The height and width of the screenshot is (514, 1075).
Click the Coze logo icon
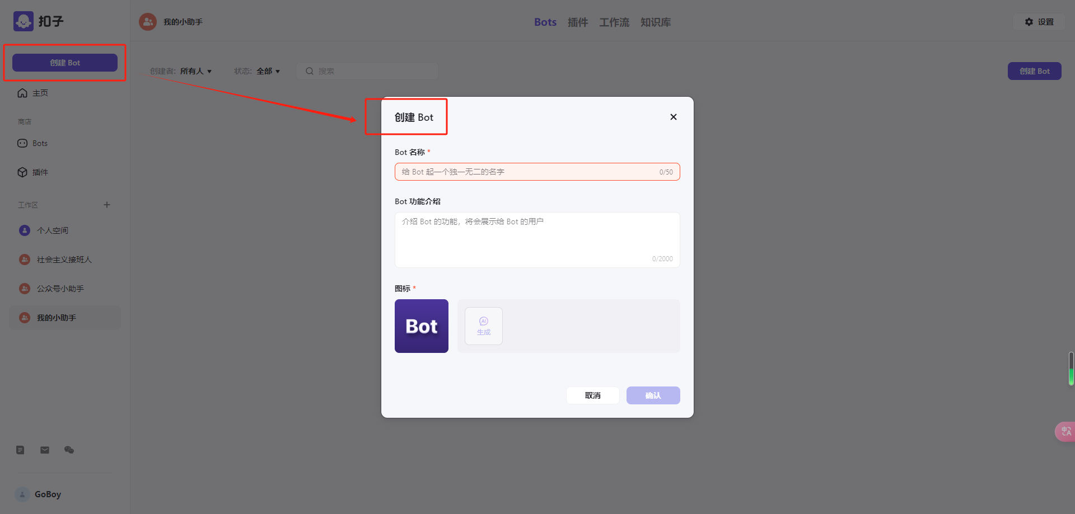click(24, 21)
